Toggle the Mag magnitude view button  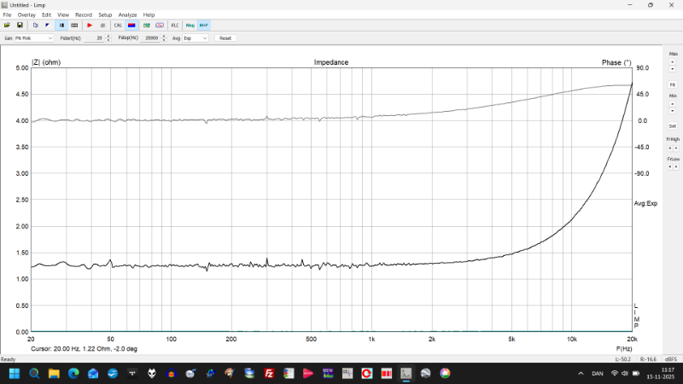(190, 26)
